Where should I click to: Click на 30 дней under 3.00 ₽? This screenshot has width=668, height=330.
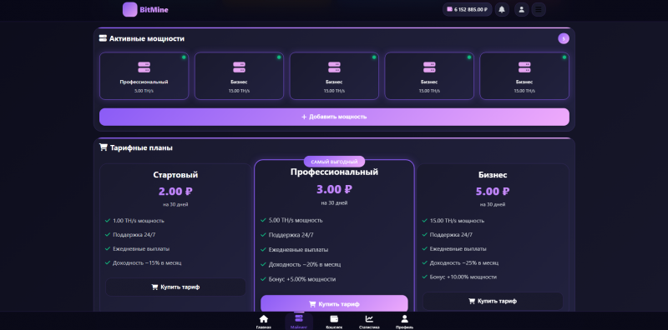coord(335,202)
